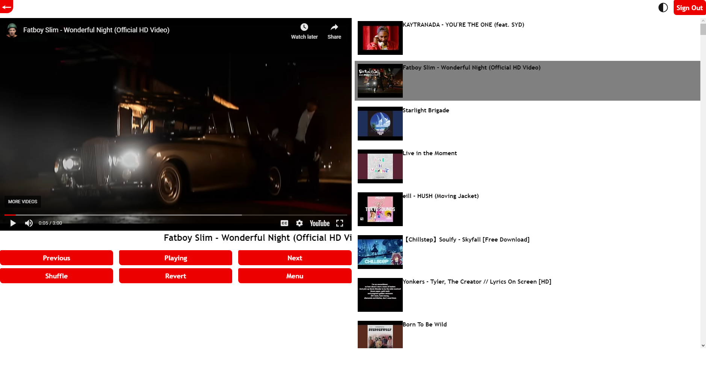706x367 pixels.
Task: Select the Live in the Moment thumbnail
Action: pos(380,166)
